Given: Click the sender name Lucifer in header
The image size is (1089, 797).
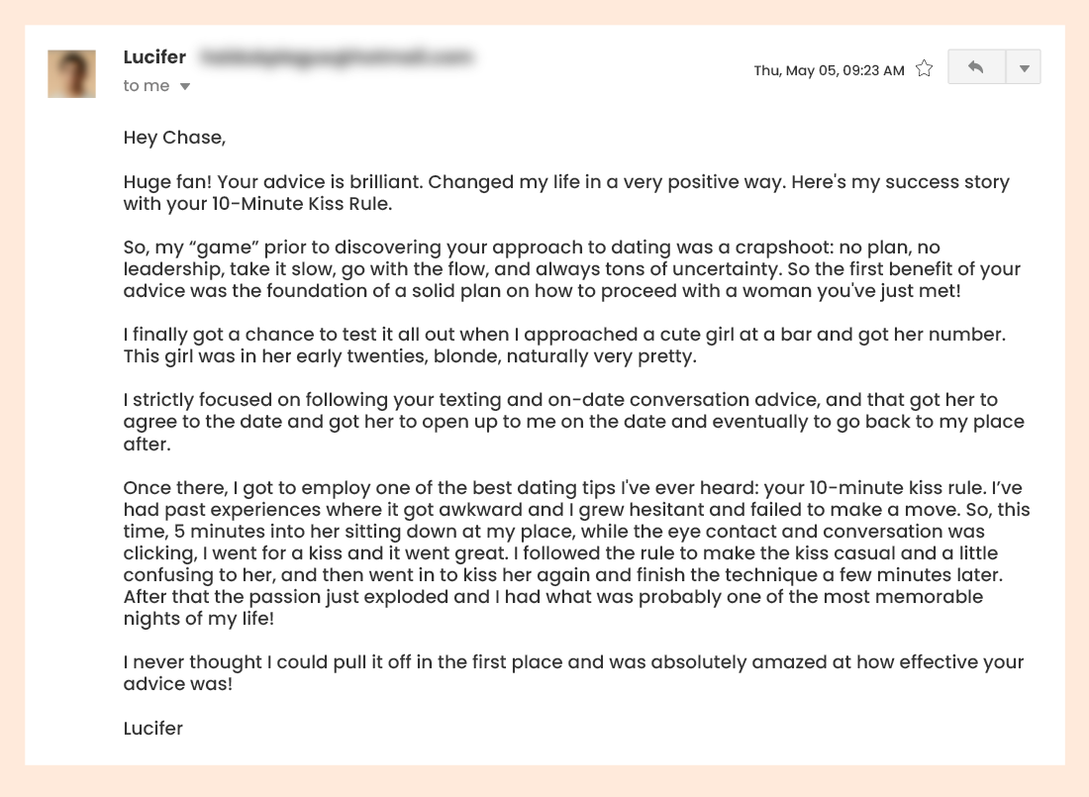Looking at the screenshot, I should coord(154,57).
